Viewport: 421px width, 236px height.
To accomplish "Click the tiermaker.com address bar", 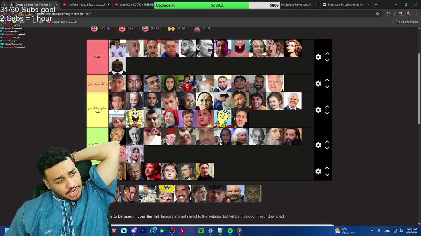I will click(x=197, y=14).
